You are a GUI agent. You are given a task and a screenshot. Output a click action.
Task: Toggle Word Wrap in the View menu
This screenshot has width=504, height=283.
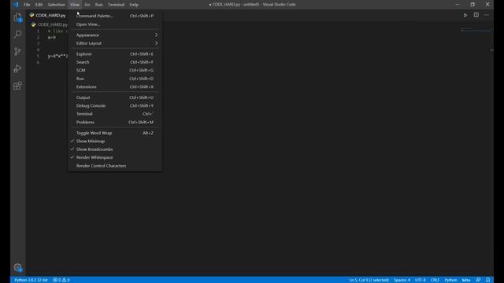(115, 133)
